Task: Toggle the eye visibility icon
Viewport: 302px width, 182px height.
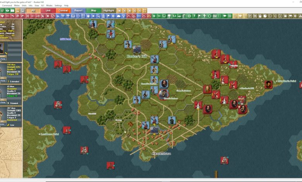Action: pyautogui.click(x=7, y=10)
